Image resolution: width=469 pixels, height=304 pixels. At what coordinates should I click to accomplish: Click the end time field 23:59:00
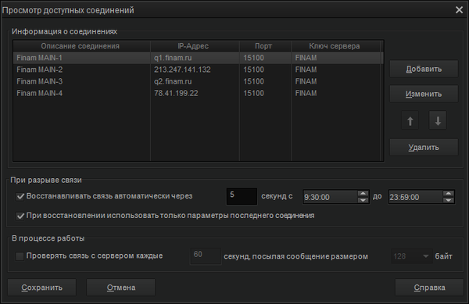416,197
